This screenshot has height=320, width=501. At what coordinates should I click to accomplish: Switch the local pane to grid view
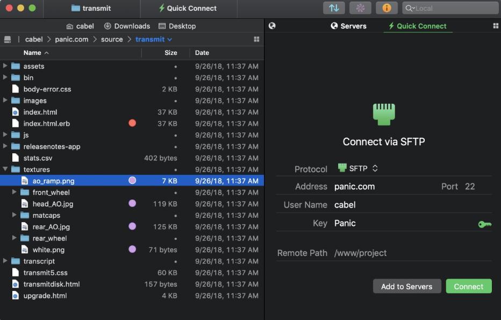pyautogui.click(x=256, y=39)
